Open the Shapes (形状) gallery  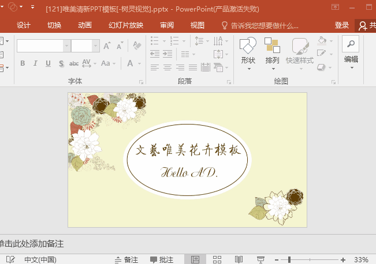(248, 51)
